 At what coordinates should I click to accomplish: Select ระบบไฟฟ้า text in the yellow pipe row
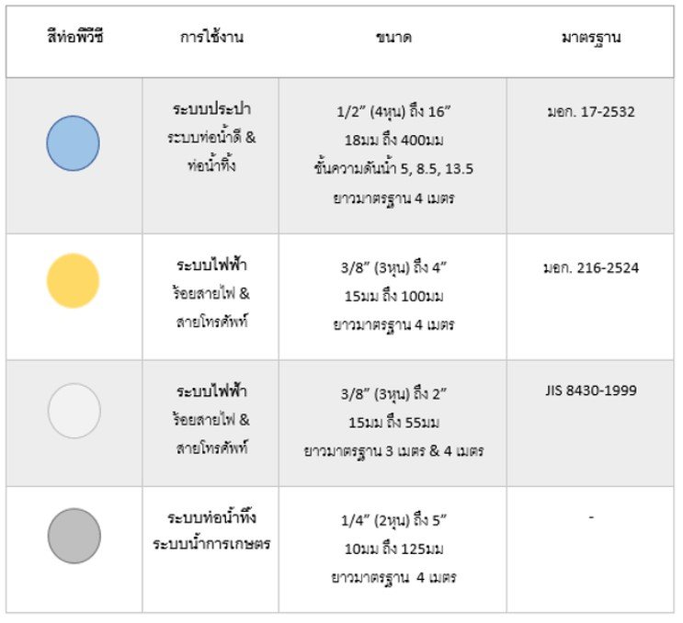tap(211, 265)
